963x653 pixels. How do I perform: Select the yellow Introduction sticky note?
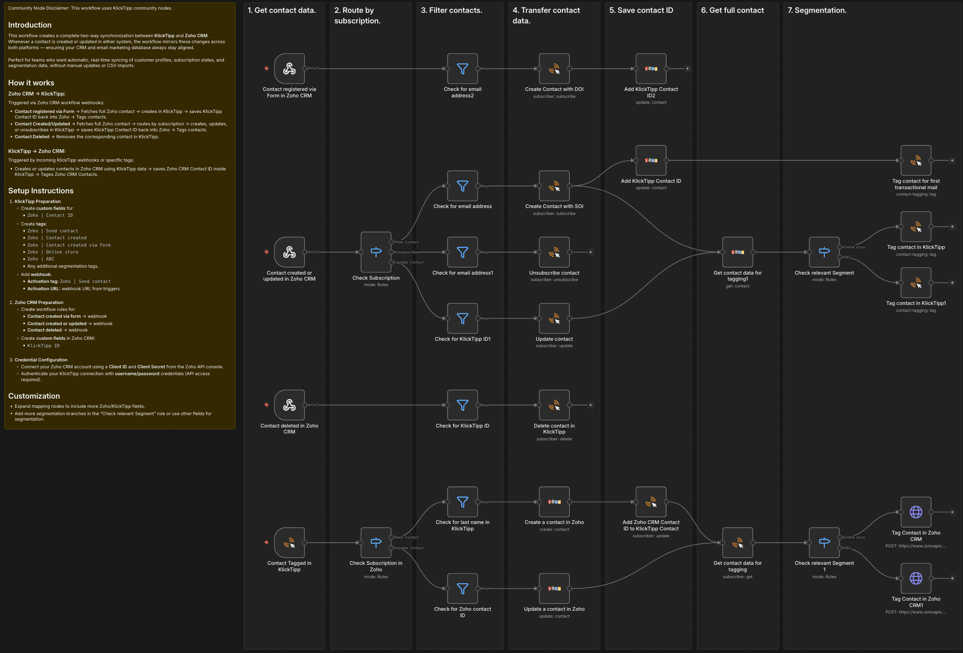coord(119,216)
